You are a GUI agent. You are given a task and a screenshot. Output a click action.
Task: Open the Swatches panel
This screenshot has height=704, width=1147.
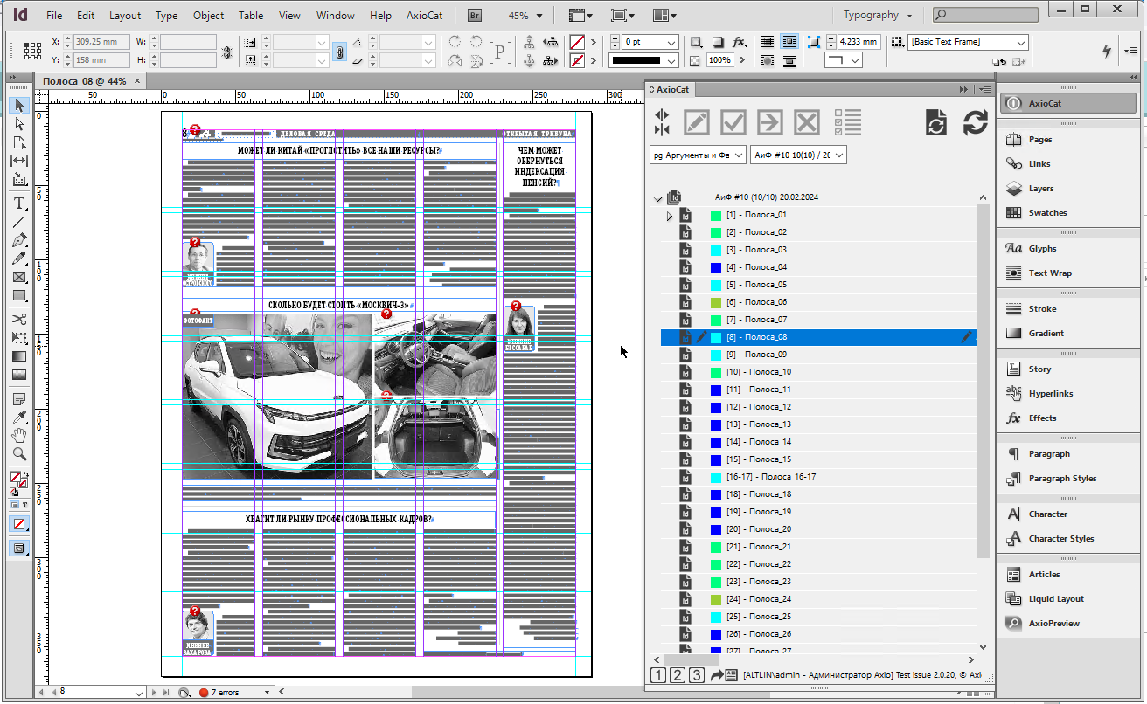point(1046,213)
